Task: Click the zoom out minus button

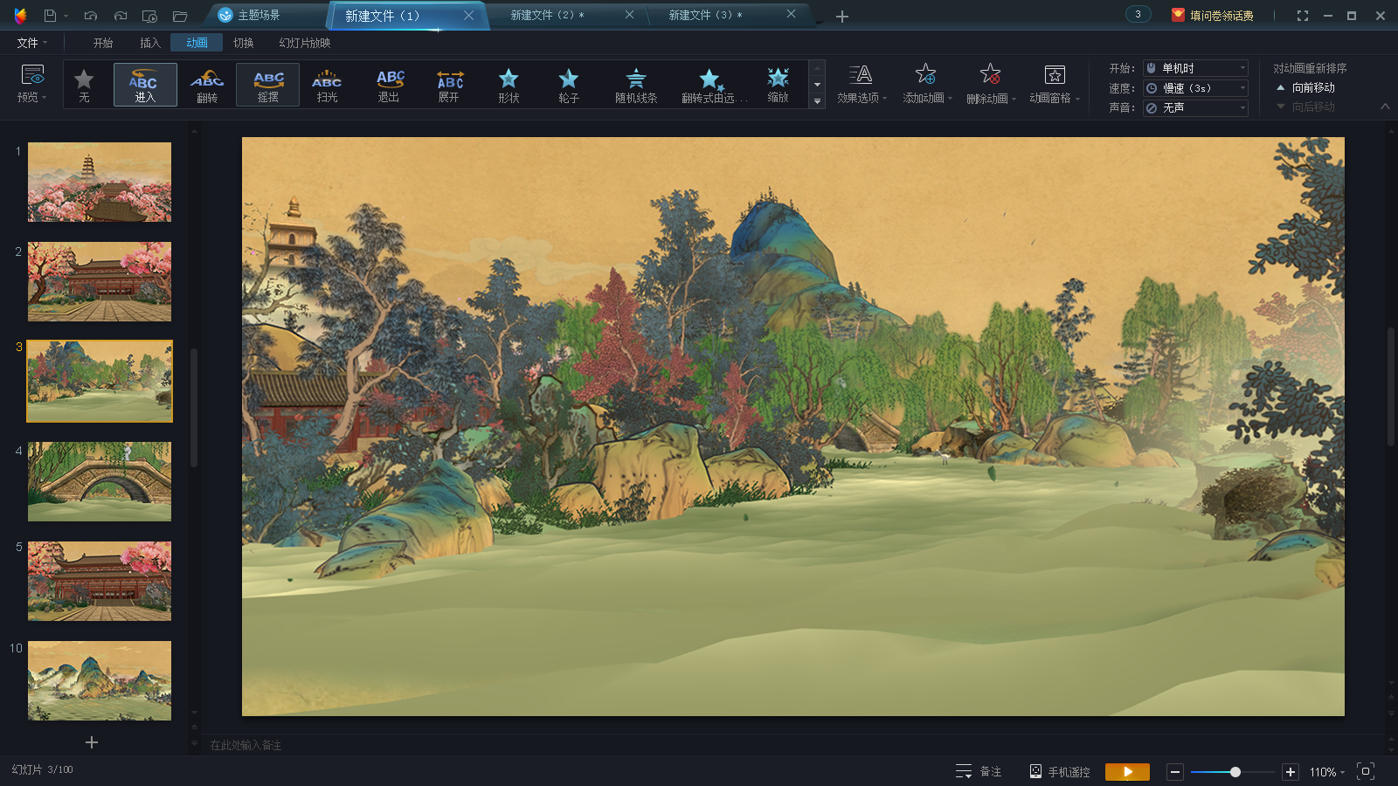Action: coord(1175,772)
